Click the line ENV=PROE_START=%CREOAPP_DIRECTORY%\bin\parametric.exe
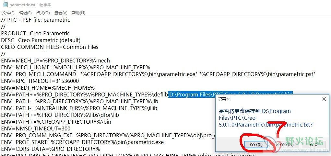The height and width of the screenshot is (156, 331). click(82, 142)
